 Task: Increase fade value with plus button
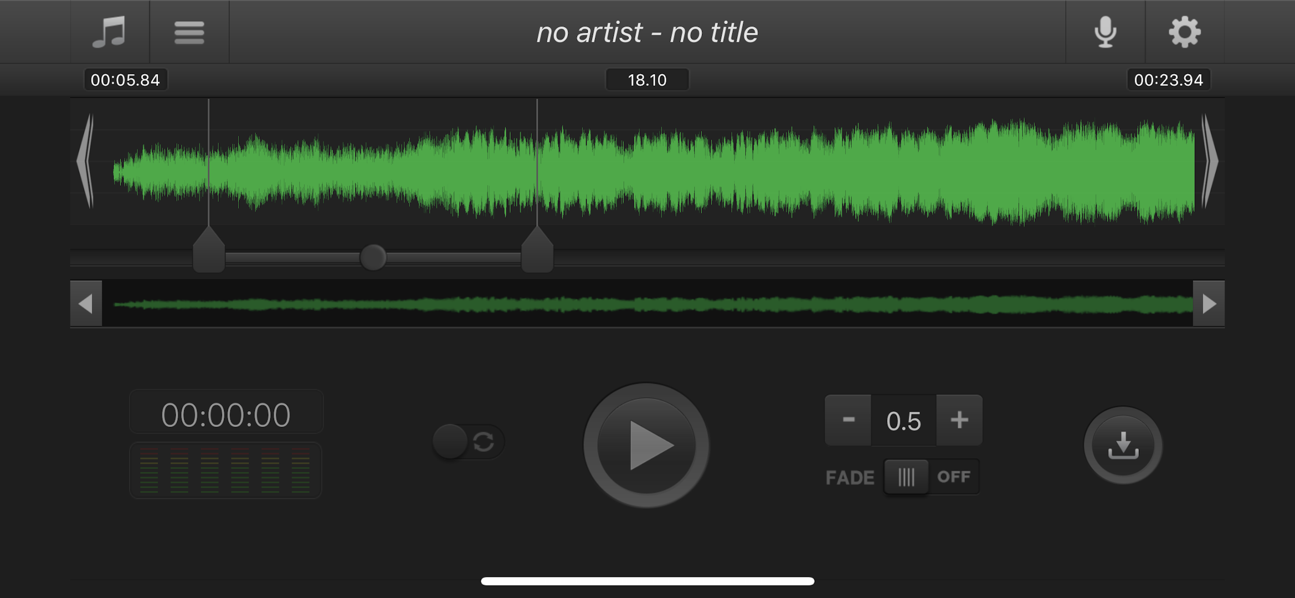click(959, 419)
